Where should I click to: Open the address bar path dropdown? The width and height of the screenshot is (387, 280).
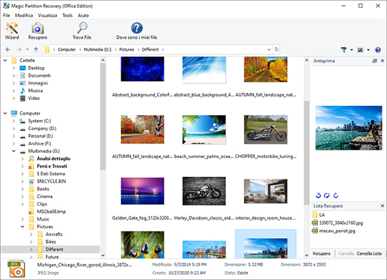click(x=269, y=50)
